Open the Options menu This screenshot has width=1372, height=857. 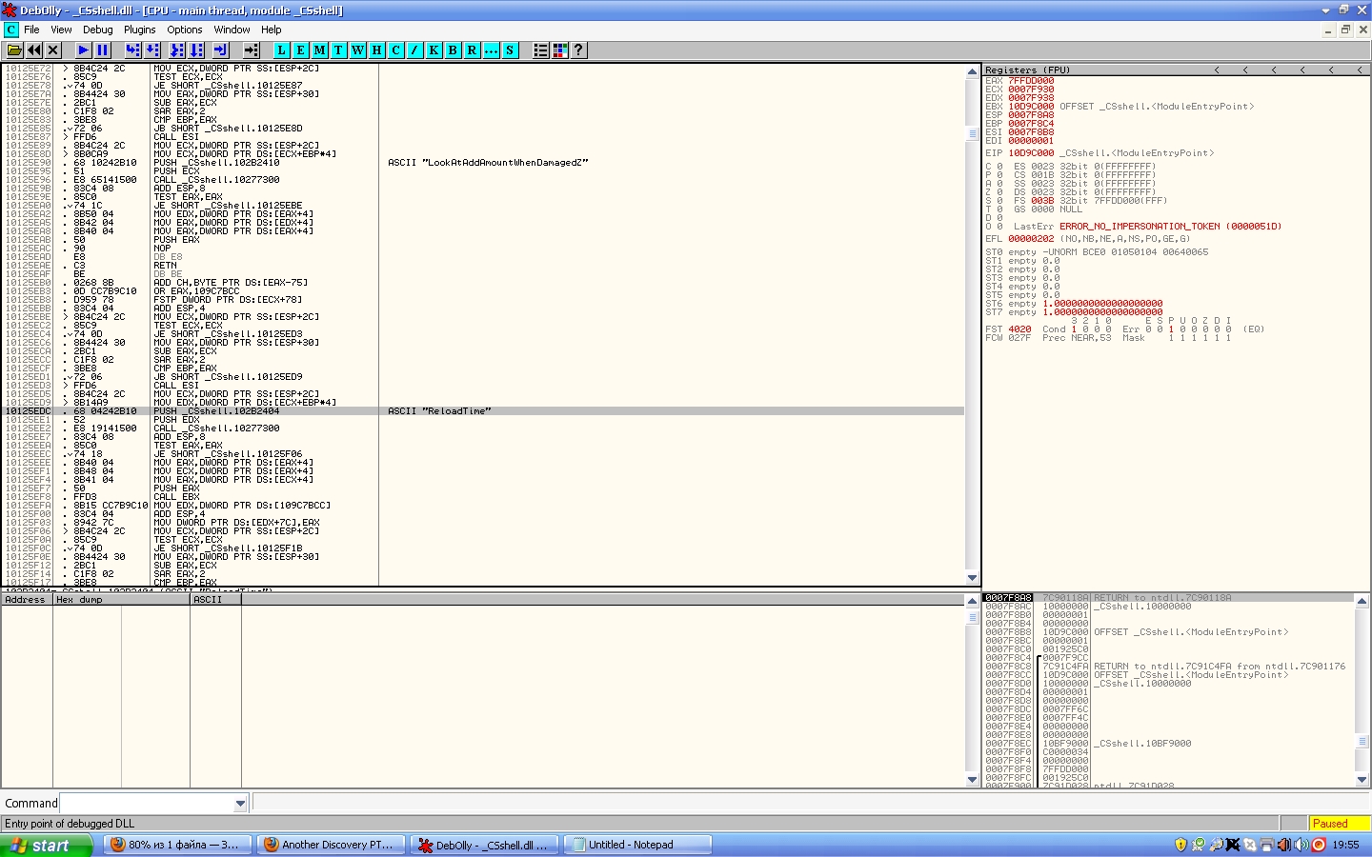pos(185,30)
